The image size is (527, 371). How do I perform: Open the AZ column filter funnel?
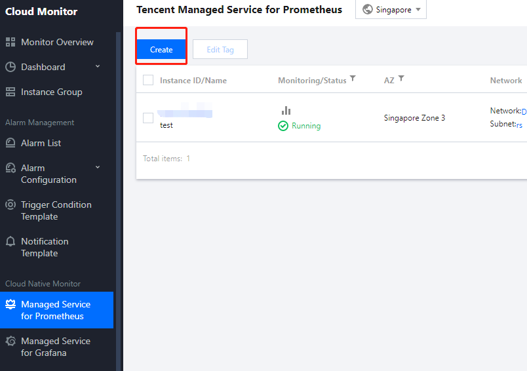[401, 78]
